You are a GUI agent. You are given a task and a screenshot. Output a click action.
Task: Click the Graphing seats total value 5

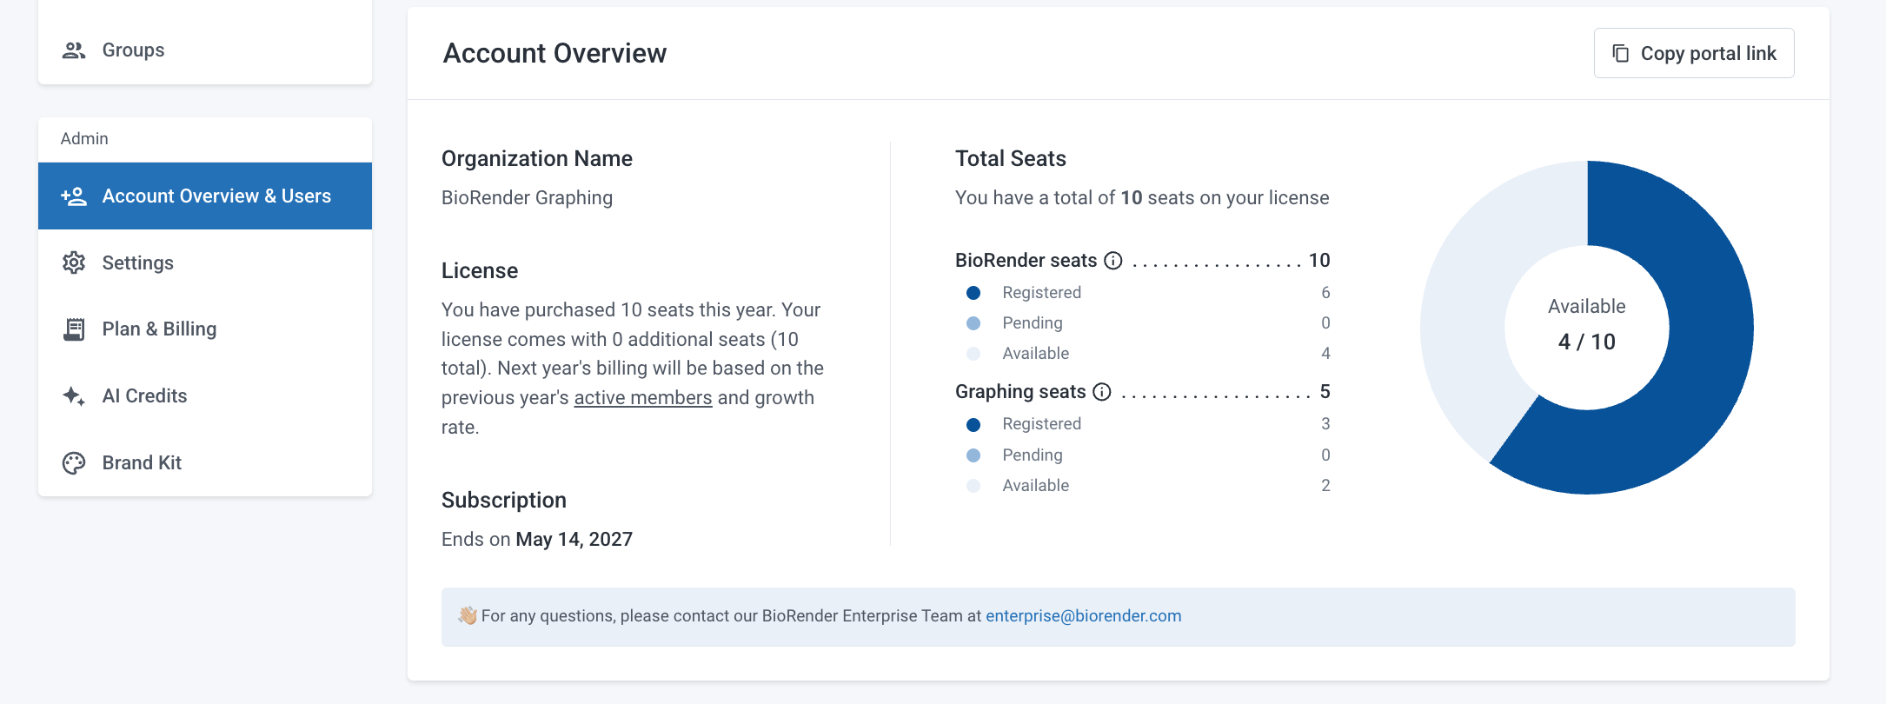pyautogui.click(x=1325, y=392)
